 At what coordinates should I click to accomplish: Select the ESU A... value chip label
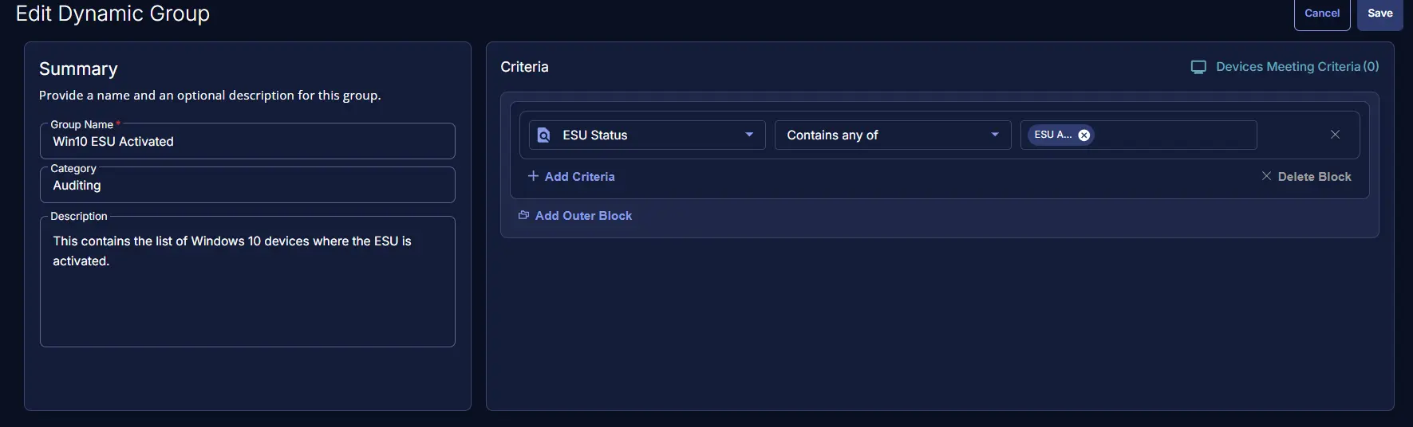(x=1052, y=135)
